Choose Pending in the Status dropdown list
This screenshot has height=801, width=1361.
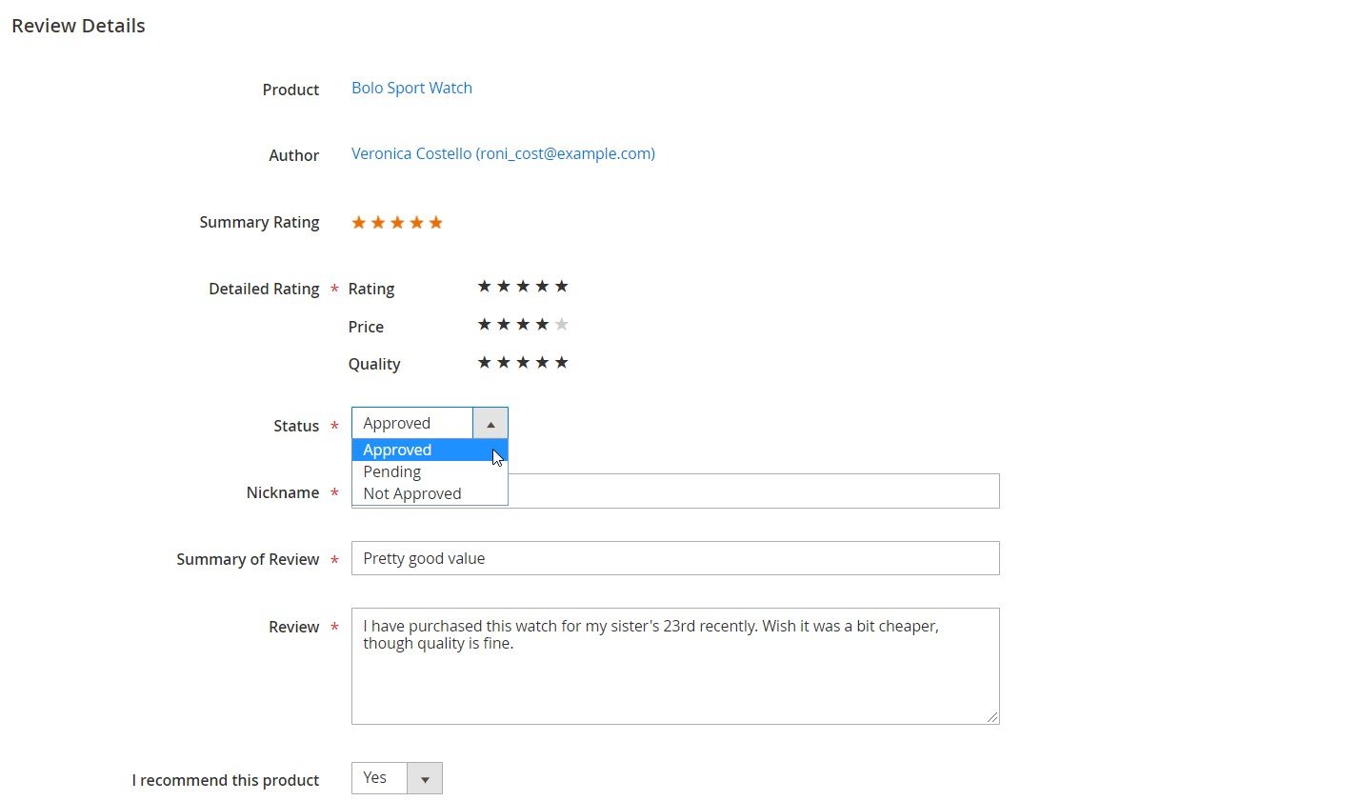pyautogui.click(x=430, y=471)
